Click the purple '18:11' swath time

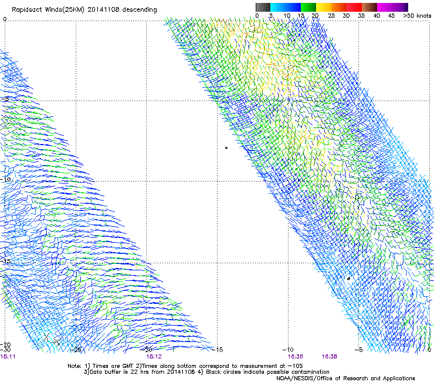tap(8, 357)
